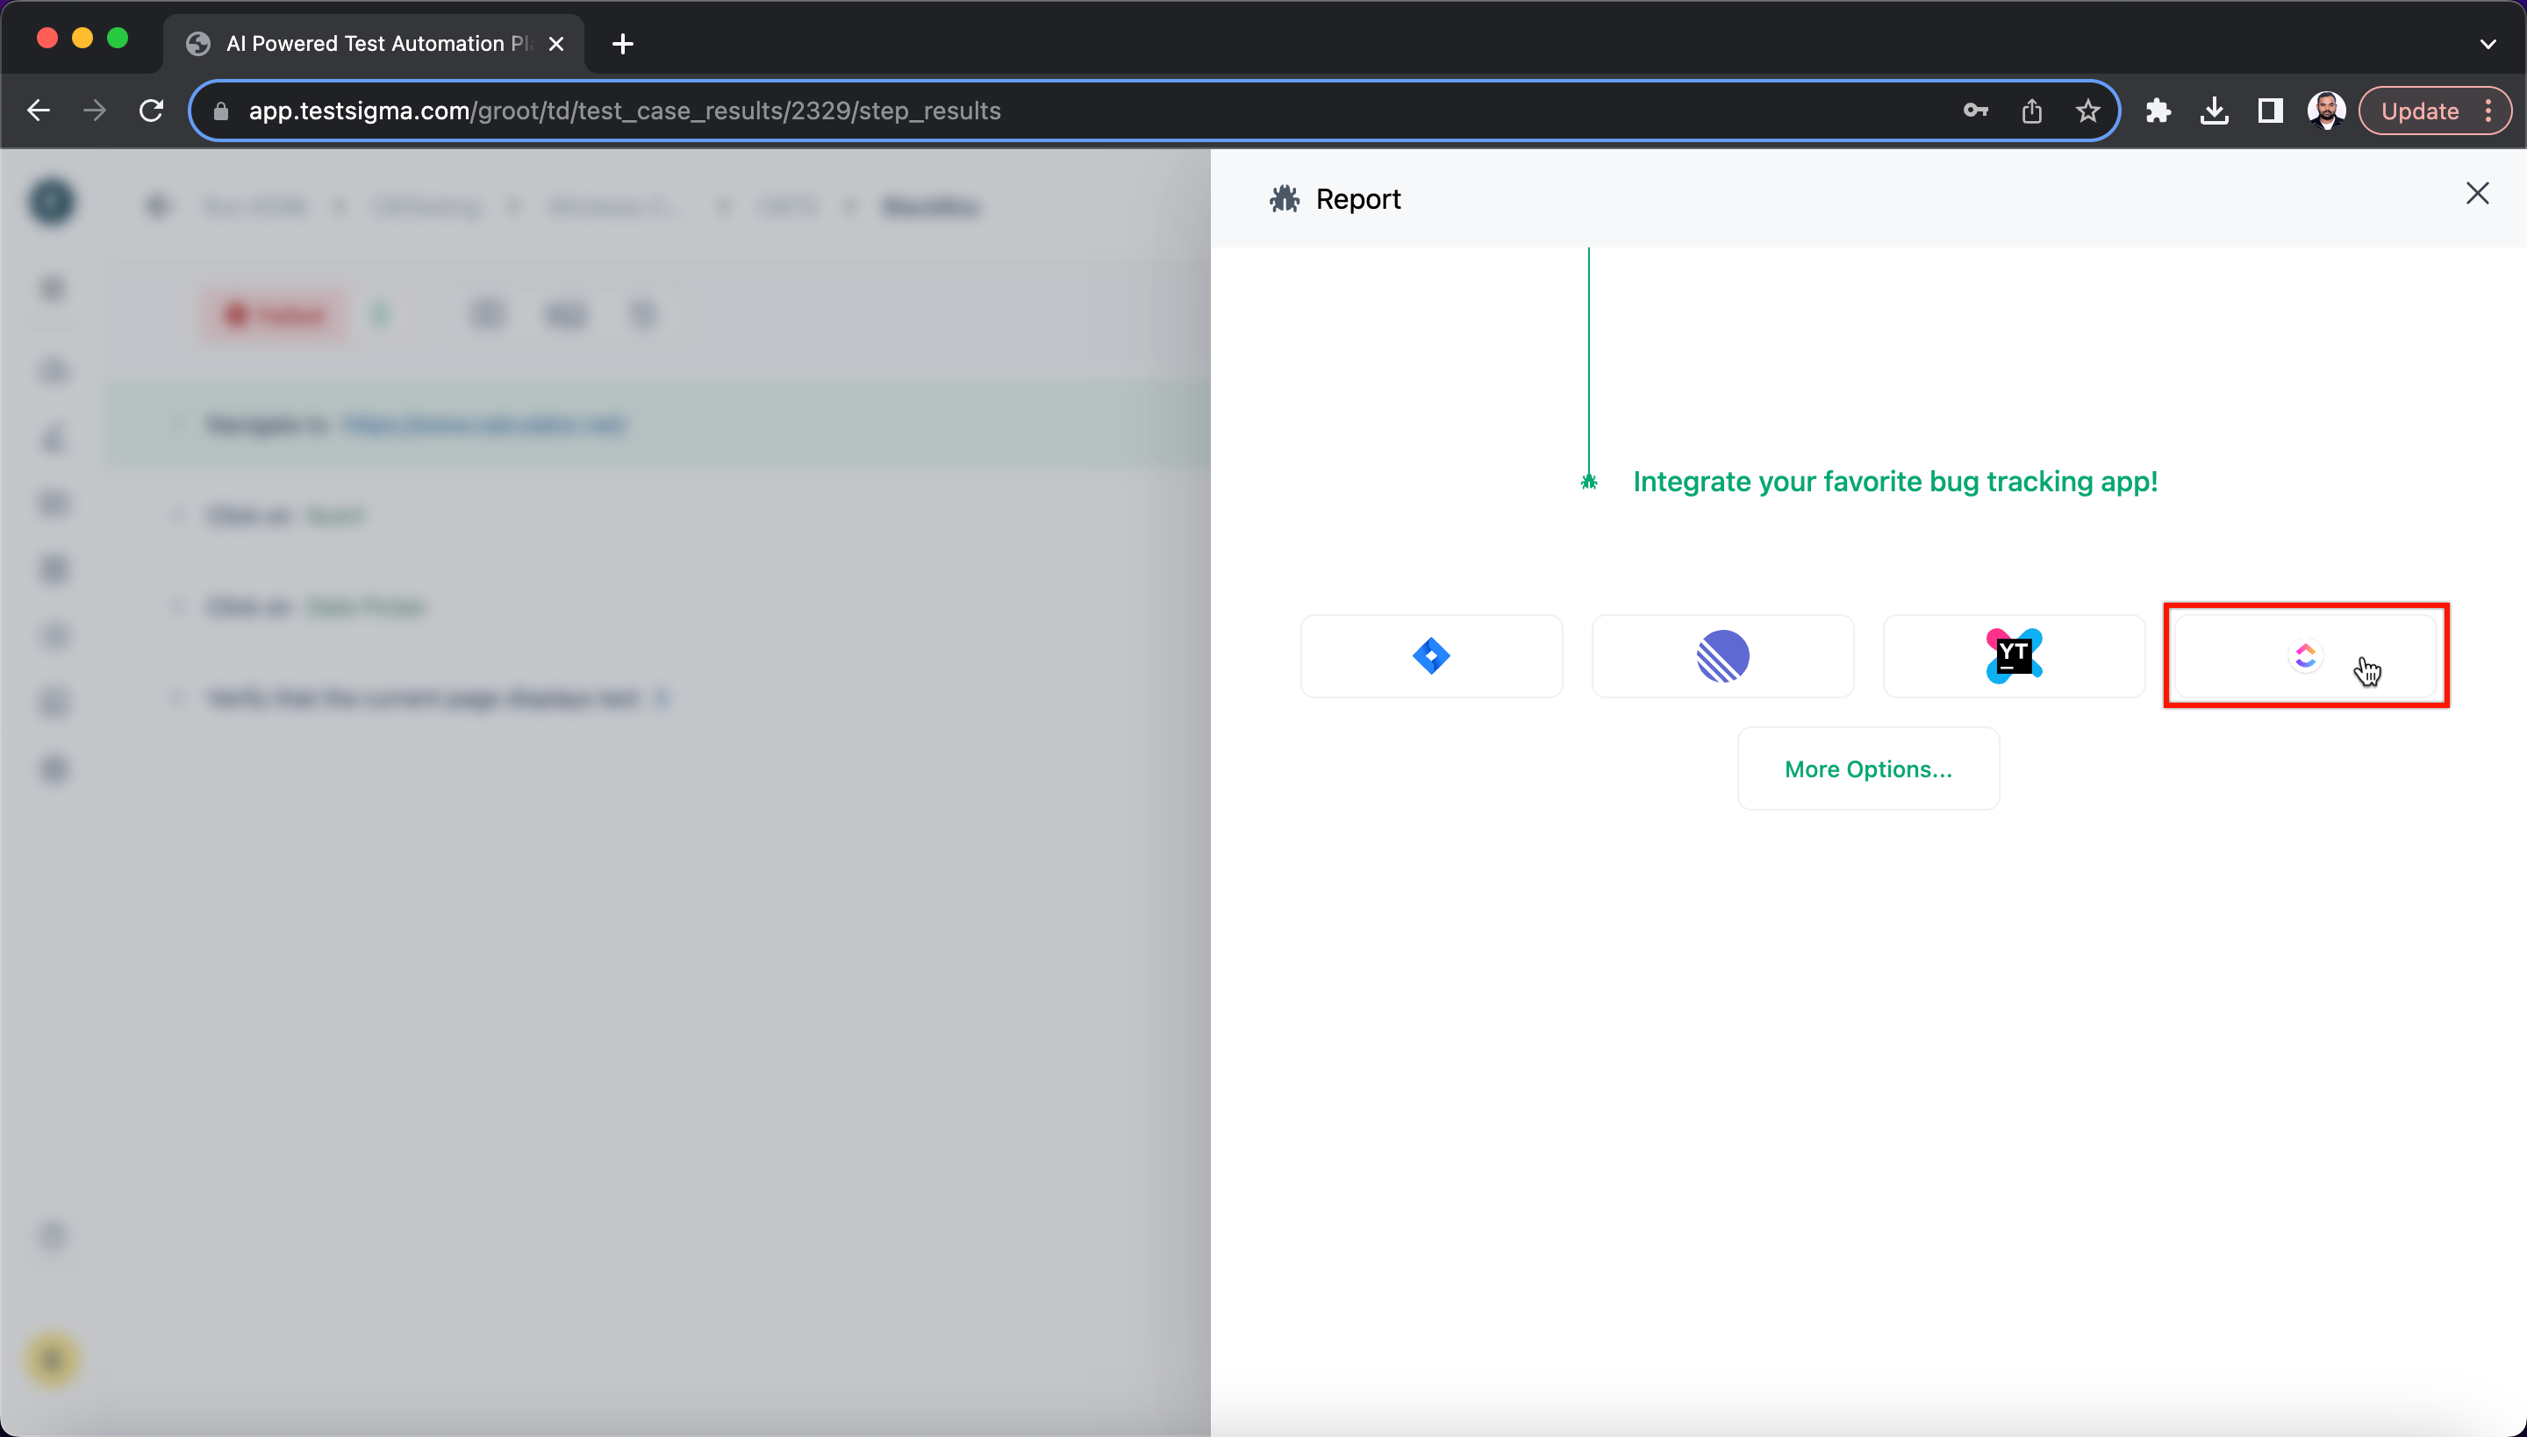Bookmark this page with the star

(2087, 111)
